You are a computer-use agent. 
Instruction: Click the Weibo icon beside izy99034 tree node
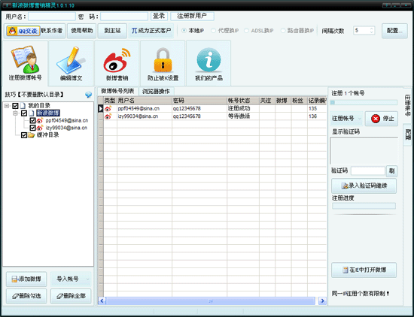coord(40,128)
